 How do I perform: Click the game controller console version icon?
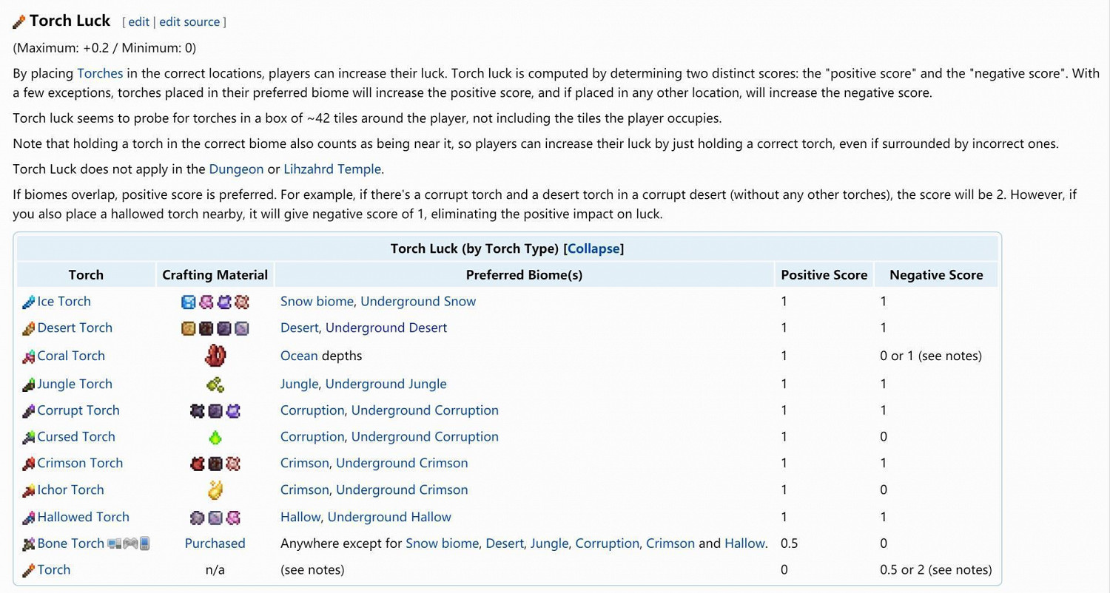(130, 543)
